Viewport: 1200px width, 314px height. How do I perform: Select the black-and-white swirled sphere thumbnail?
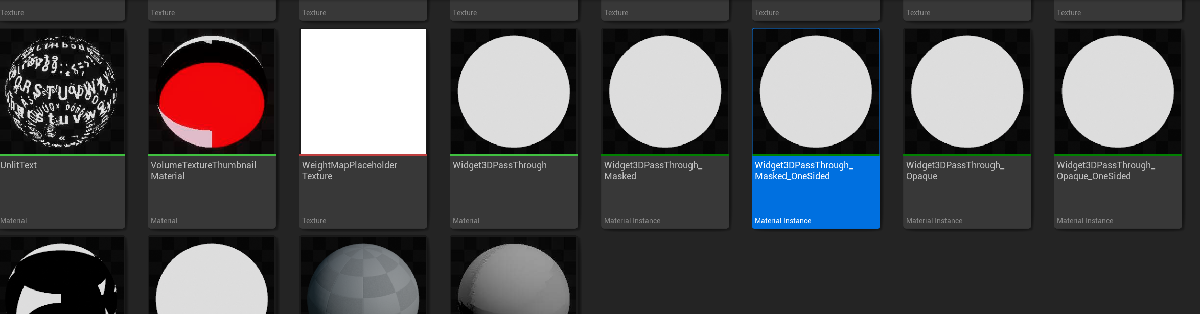click(x=62, y=276)
